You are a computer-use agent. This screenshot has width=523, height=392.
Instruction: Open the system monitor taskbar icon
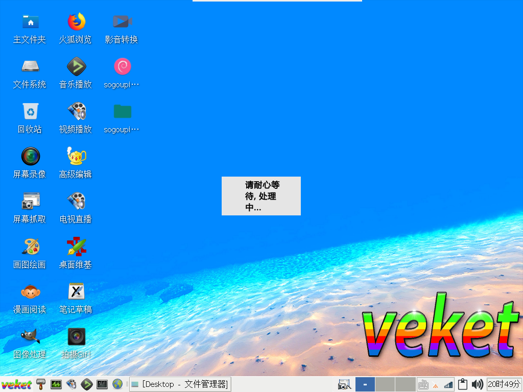(x=56, y=384)
